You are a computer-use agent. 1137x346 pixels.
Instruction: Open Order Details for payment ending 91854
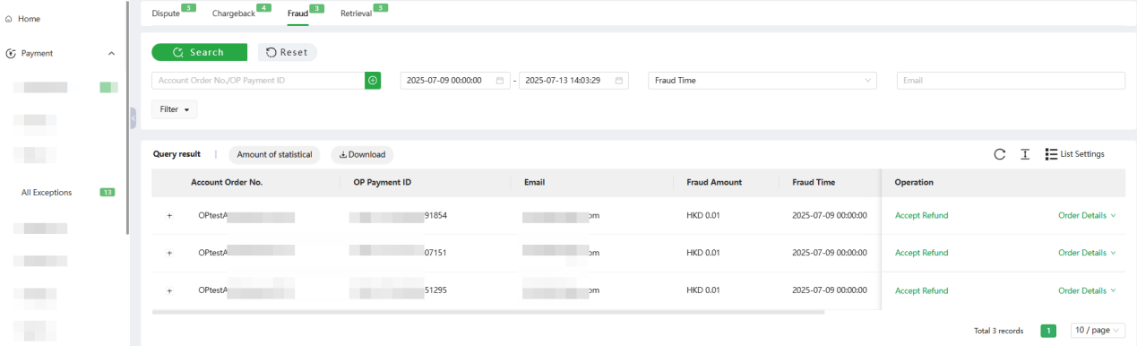point(1087,215)
